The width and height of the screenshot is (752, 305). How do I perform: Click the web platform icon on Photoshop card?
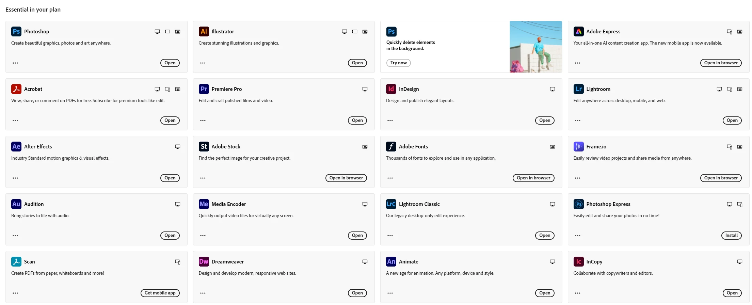click(x=178, y=32)
